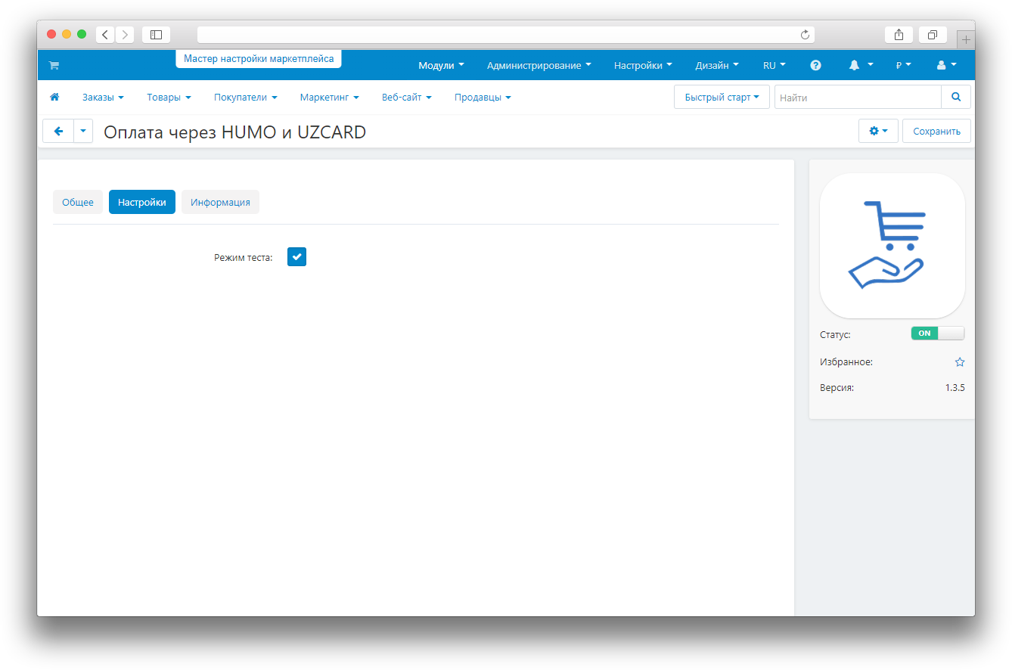
Task: Click the shopping cart storefront icon
Action: click(x=54, y=66)
